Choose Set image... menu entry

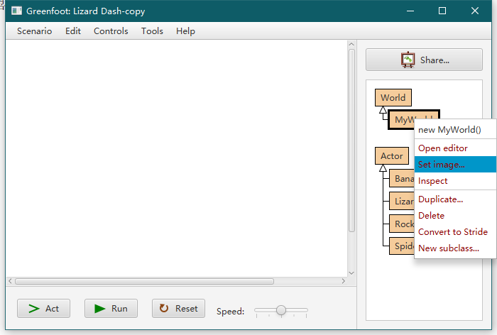455,165
